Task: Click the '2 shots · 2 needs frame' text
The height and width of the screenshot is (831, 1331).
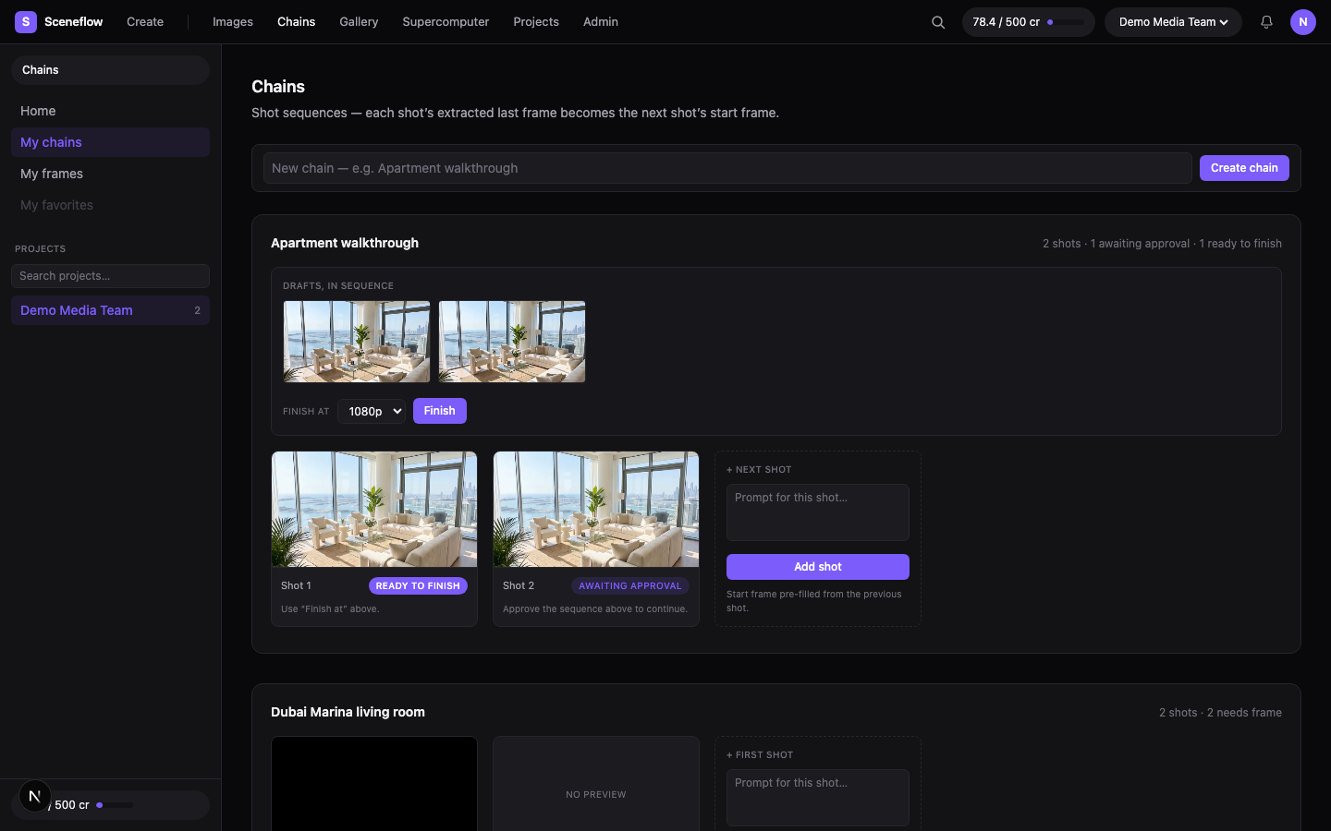Action: [1220, 713]
